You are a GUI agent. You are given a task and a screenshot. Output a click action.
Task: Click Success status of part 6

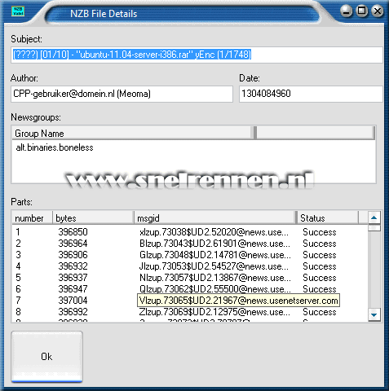[x=320, y=289]
